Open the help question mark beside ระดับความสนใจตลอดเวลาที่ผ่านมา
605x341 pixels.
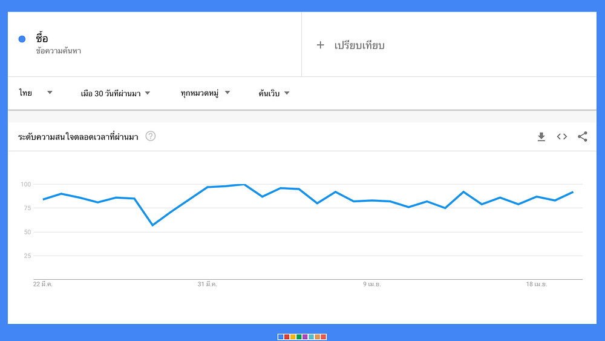click(x=151, y=136)
